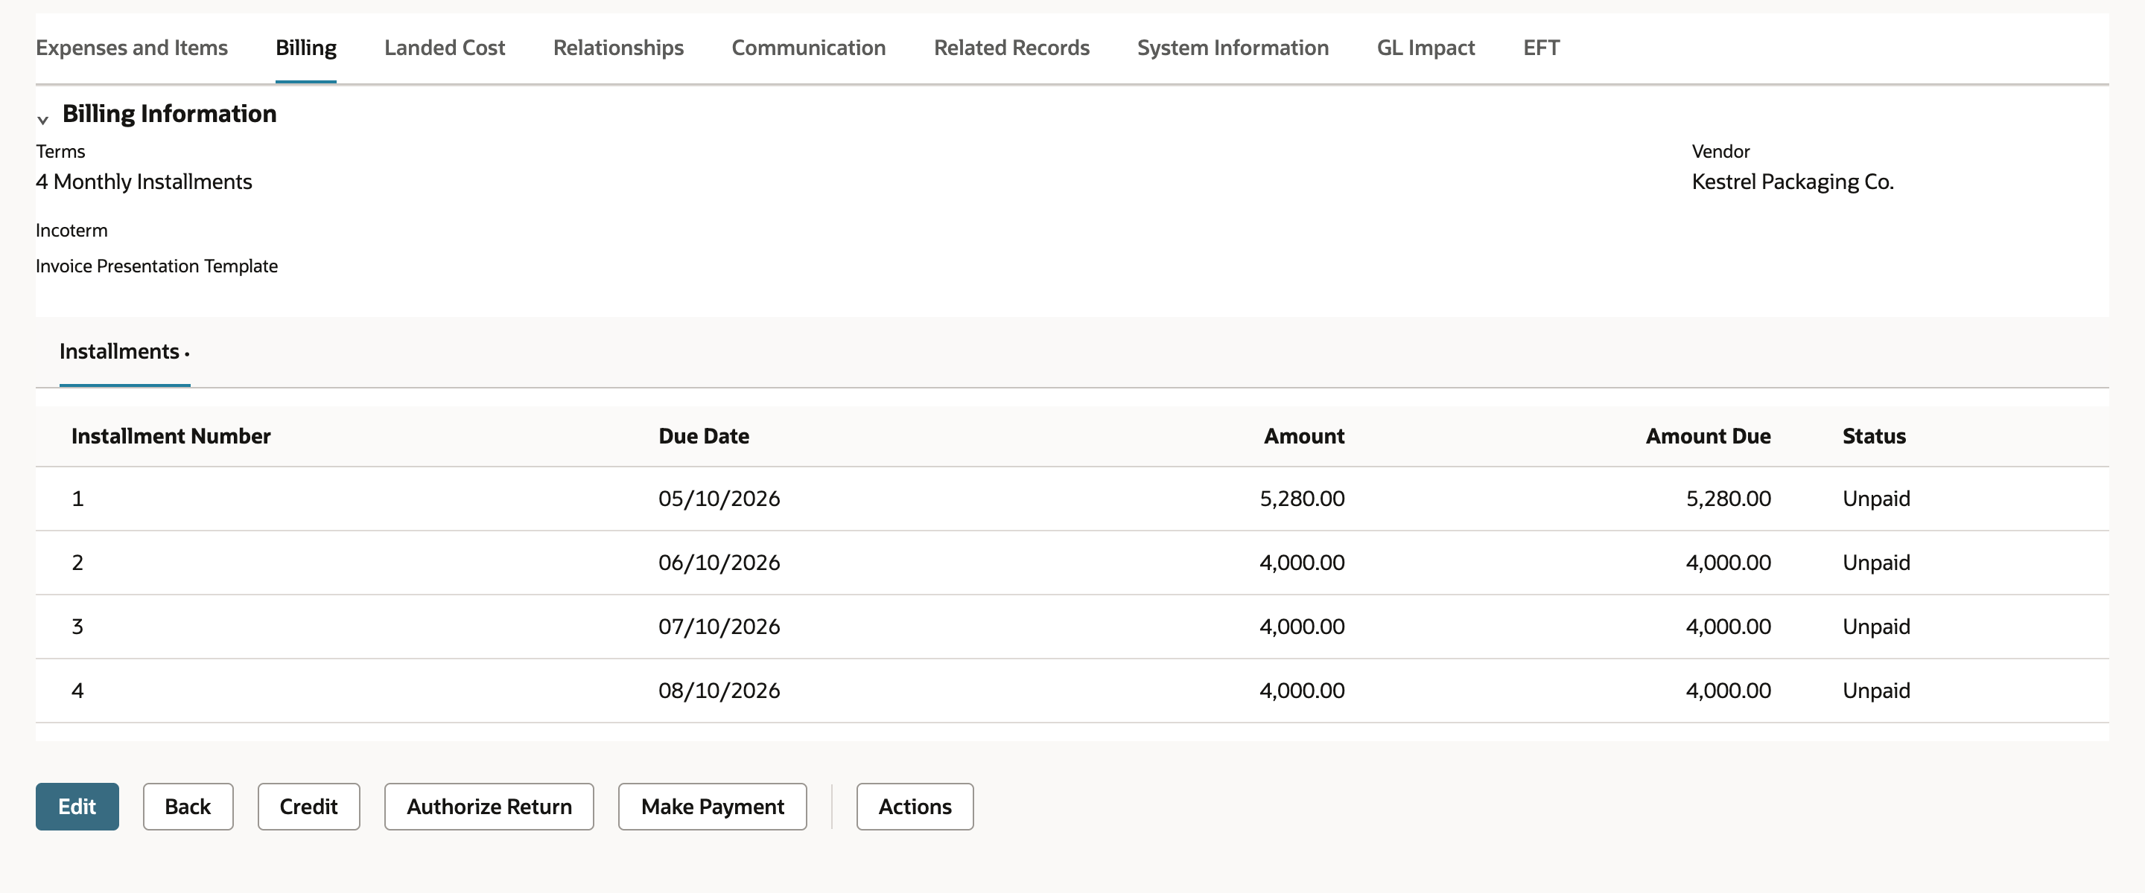Select the Billing tab
Image resolution: width=2145 pixels, height=893 pixels.
(x=305, y=48)
